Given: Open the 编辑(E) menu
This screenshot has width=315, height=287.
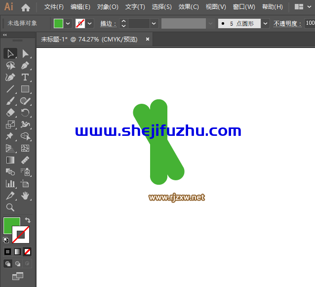Looking at the screenshot, I should pos(80,7).
